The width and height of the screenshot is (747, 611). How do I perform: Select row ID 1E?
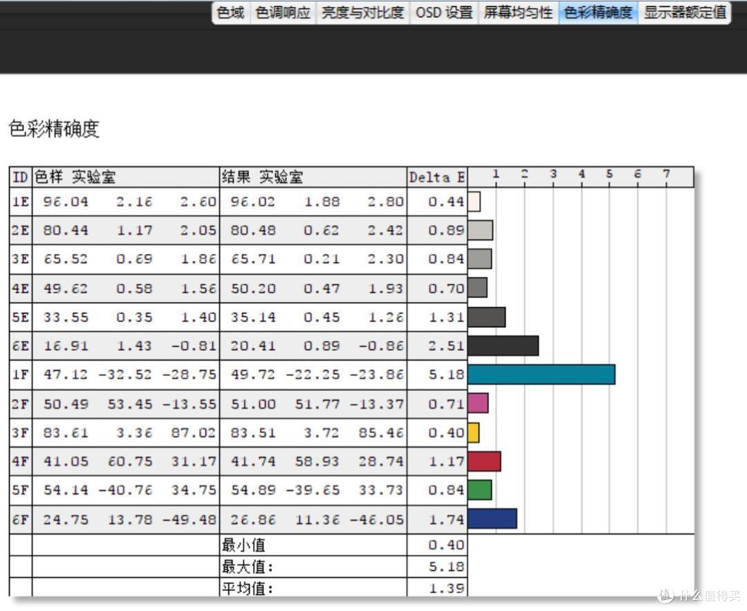pyautogui.click(x=21, y=201)
